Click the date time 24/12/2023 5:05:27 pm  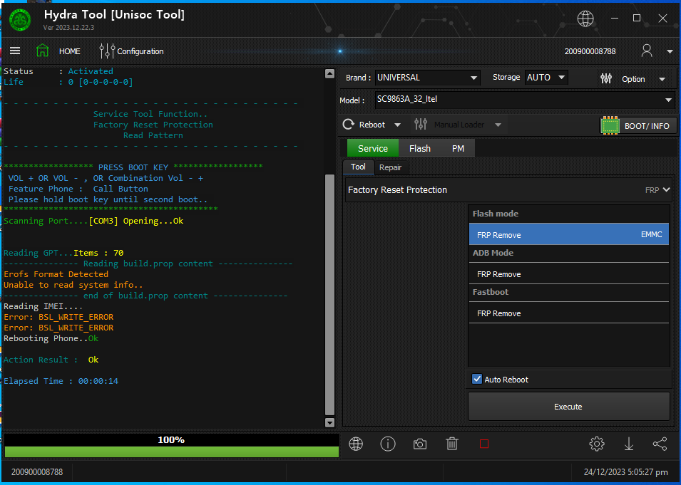tap(626, 471)
